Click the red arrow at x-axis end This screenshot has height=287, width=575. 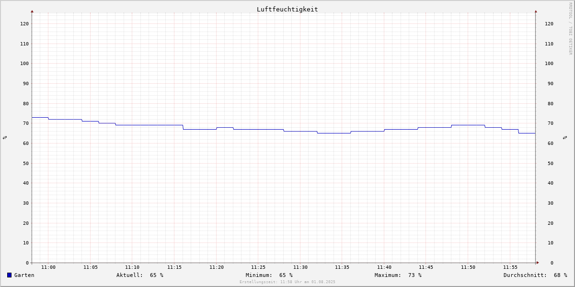tap(538, 263)
